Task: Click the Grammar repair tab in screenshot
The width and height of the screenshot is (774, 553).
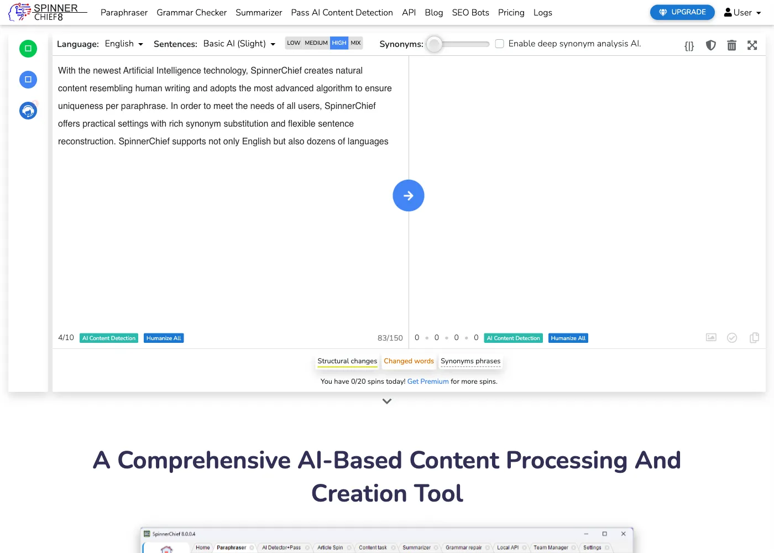Action: point(464,547)
